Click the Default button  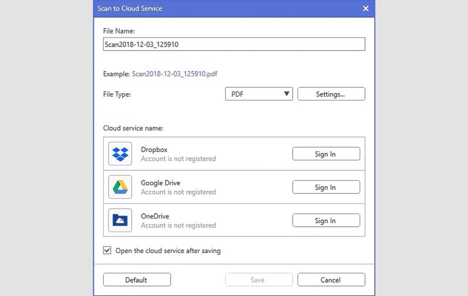pos(137,280)
